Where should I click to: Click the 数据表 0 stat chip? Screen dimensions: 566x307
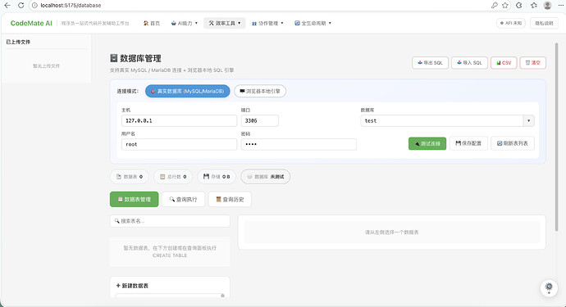(x=130, y=177)
